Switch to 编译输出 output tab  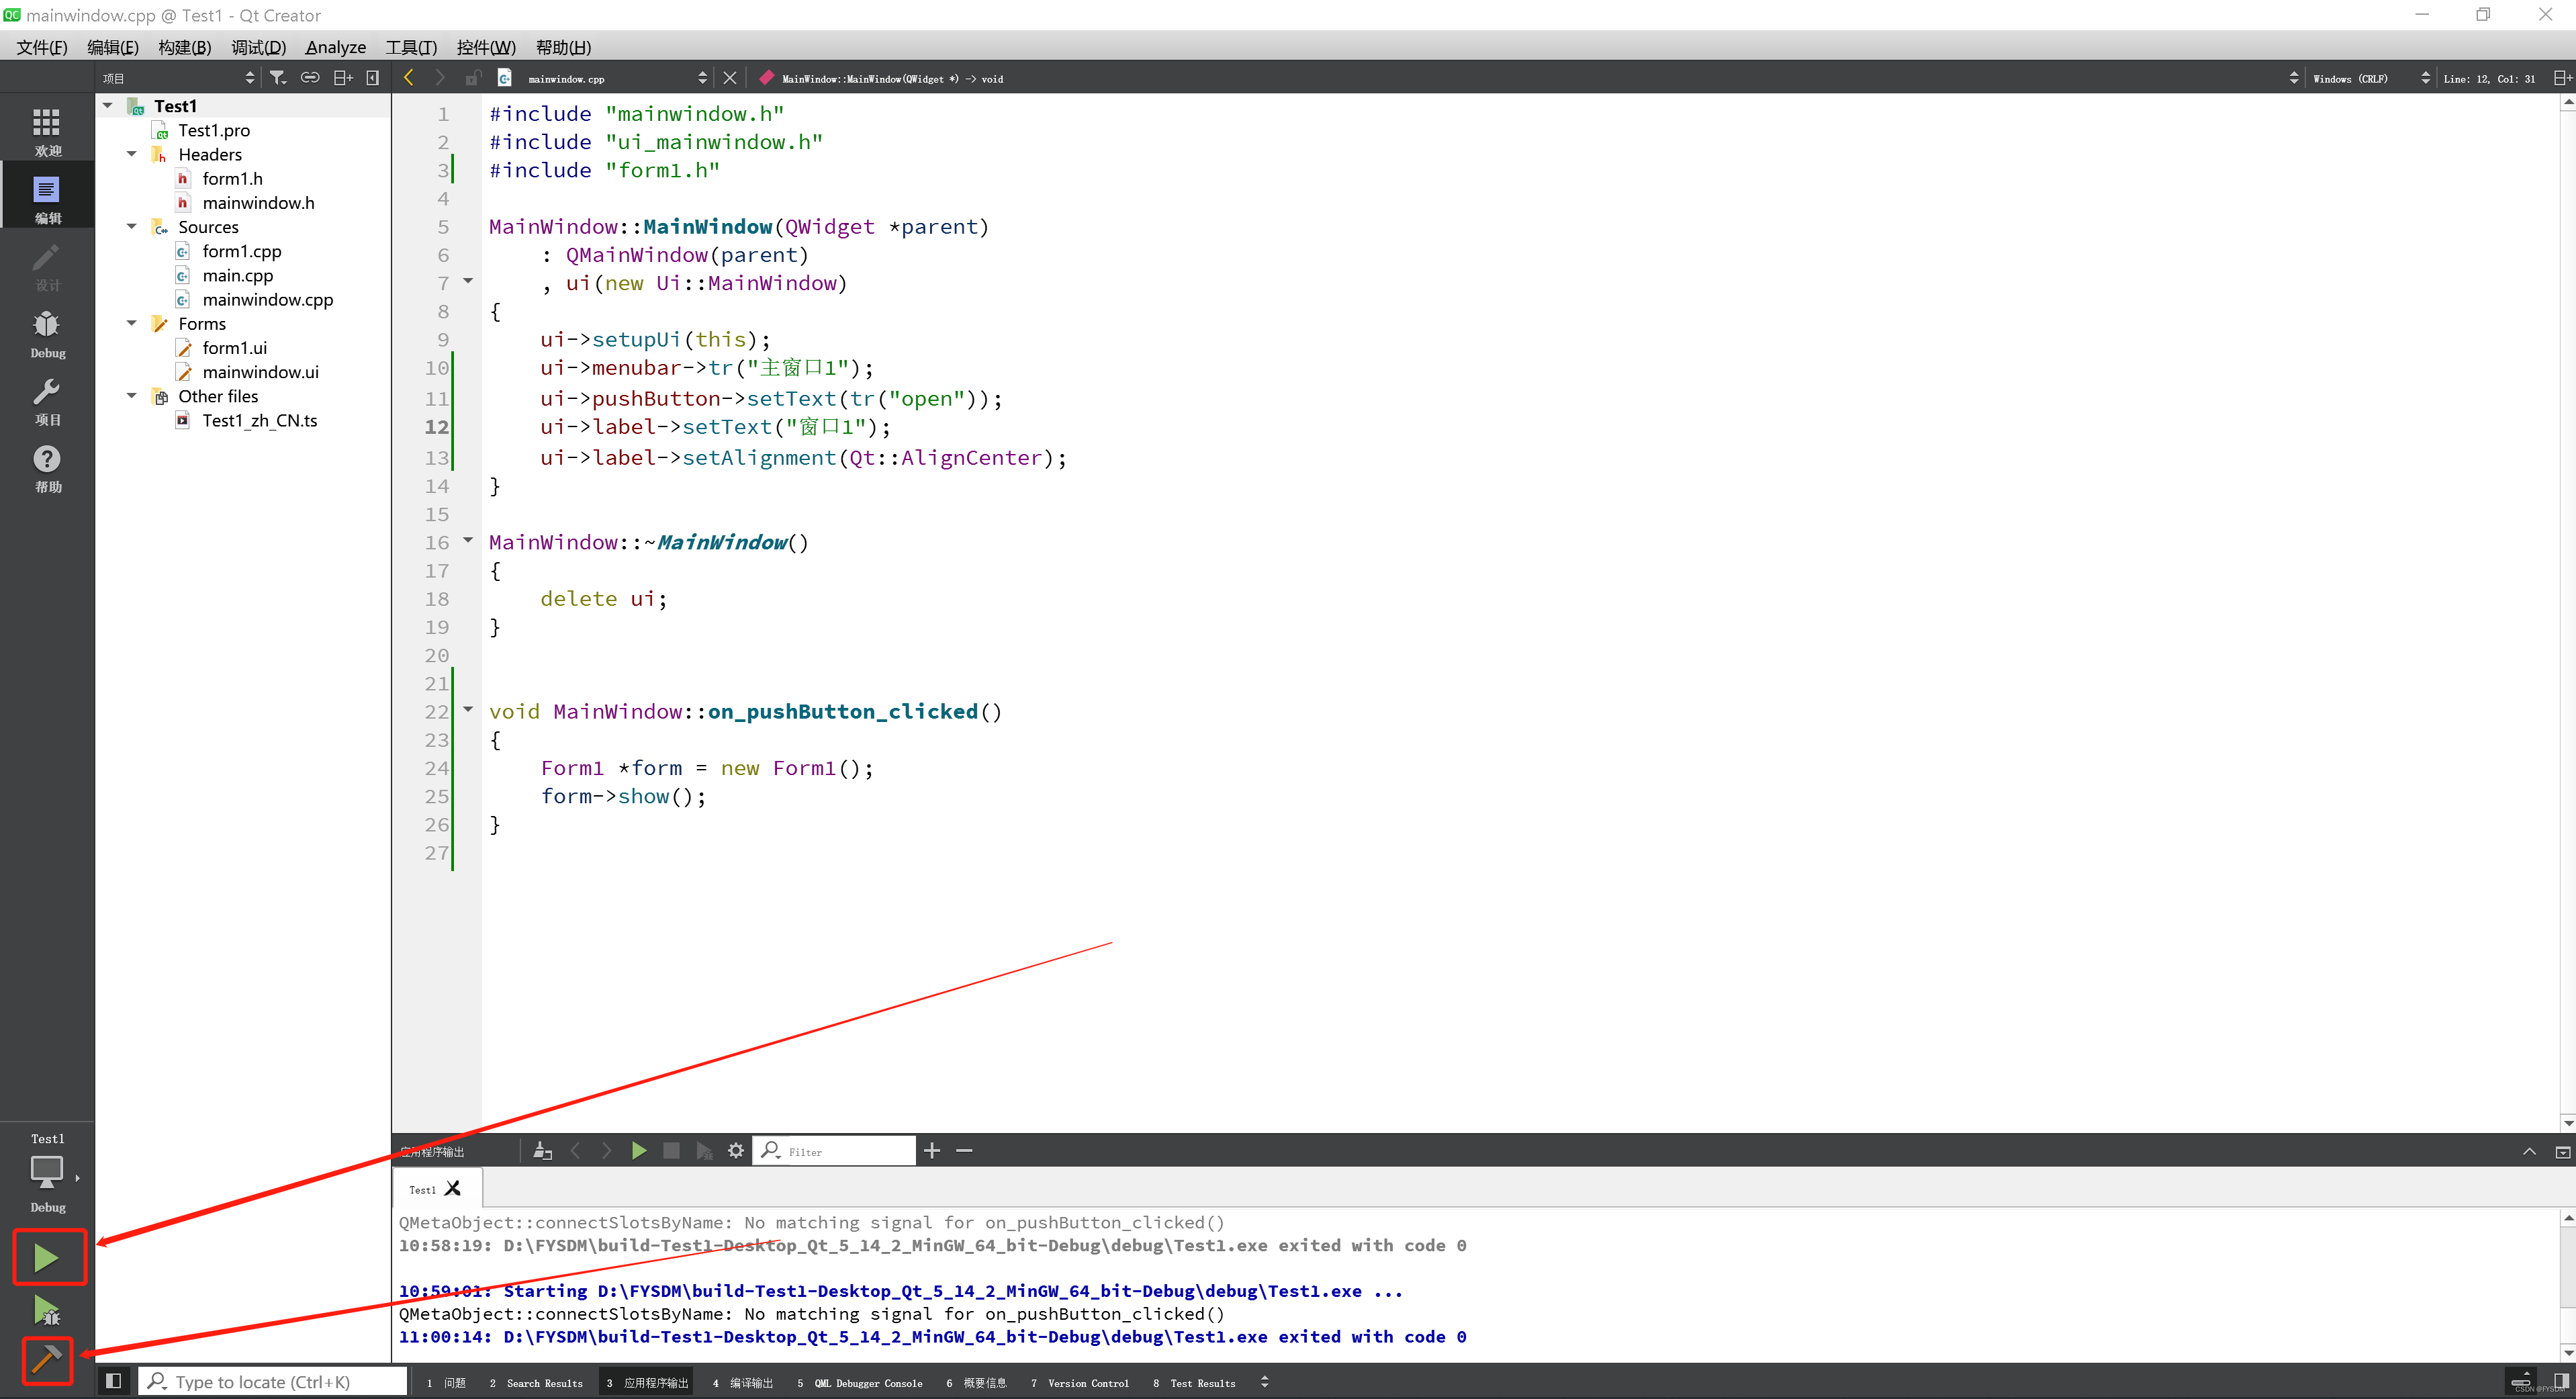tap(743, 1383)
